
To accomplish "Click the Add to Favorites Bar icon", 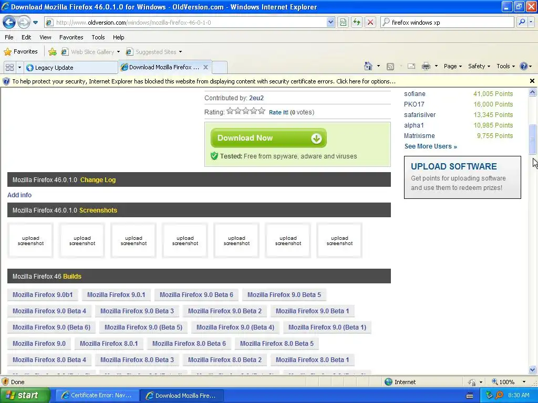I will 53,52.
